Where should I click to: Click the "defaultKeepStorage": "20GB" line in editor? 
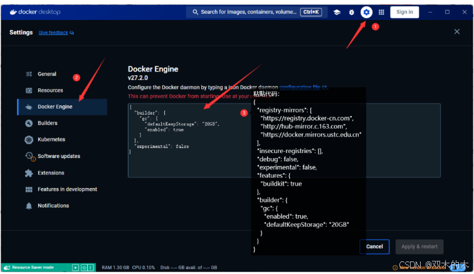pyautogui.click(x=182, y=124)
